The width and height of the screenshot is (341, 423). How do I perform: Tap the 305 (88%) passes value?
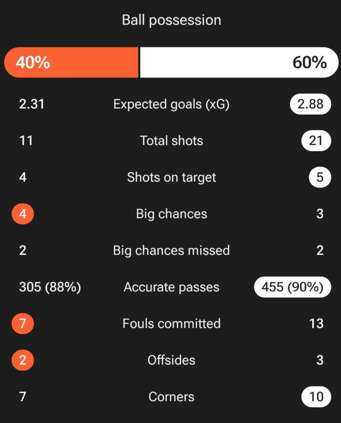tap(50, 287)
